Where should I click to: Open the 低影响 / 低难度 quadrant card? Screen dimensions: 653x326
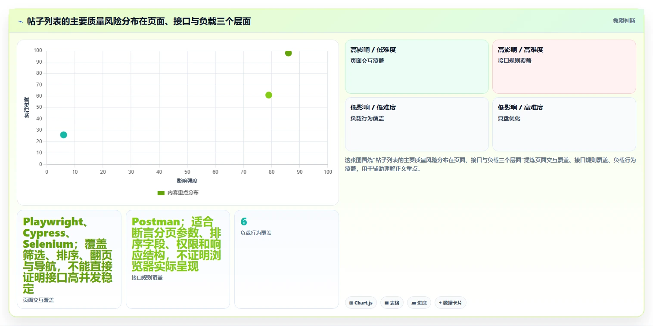(x=417, y=124)
